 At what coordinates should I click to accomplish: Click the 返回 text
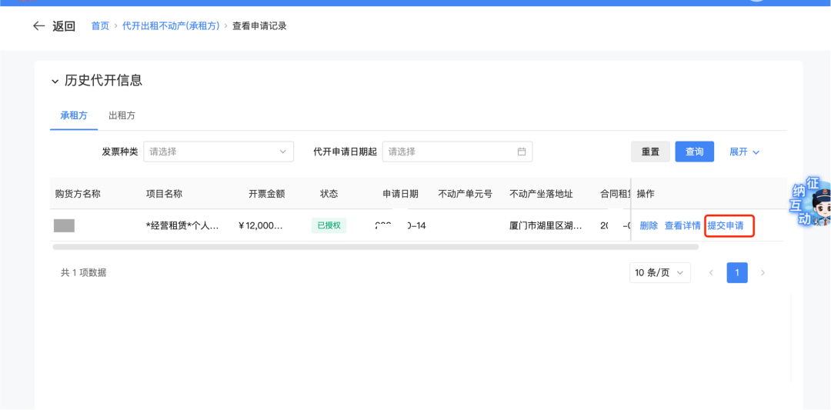click(x=64, y=26)
